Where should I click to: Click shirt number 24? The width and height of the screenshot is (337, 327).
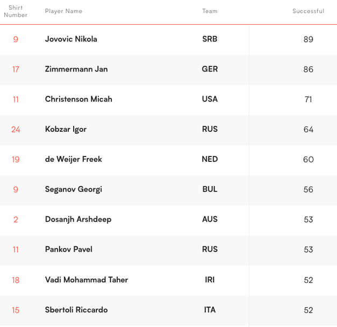point(16,130)
